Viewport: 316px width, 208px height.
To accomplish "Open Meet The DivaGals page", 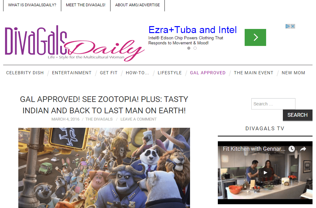I will pos(86,5).
